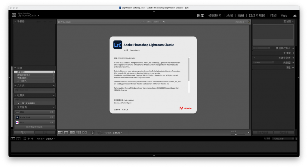Open Compare view (XY) icon
Image resolution: width=308 pixels, height=168 pixels.
tap(72, 133)
